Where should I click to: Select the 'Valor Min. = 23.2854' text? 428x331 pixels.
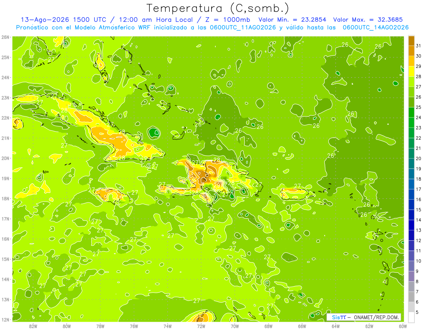(x=292, y=20)
